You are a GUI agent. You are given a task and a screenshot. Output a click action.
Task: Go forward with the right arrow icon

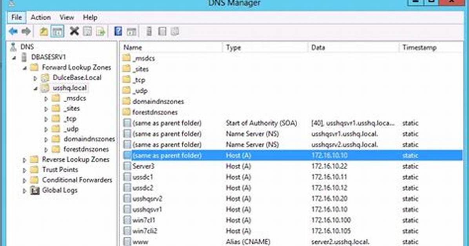[26, 31]
